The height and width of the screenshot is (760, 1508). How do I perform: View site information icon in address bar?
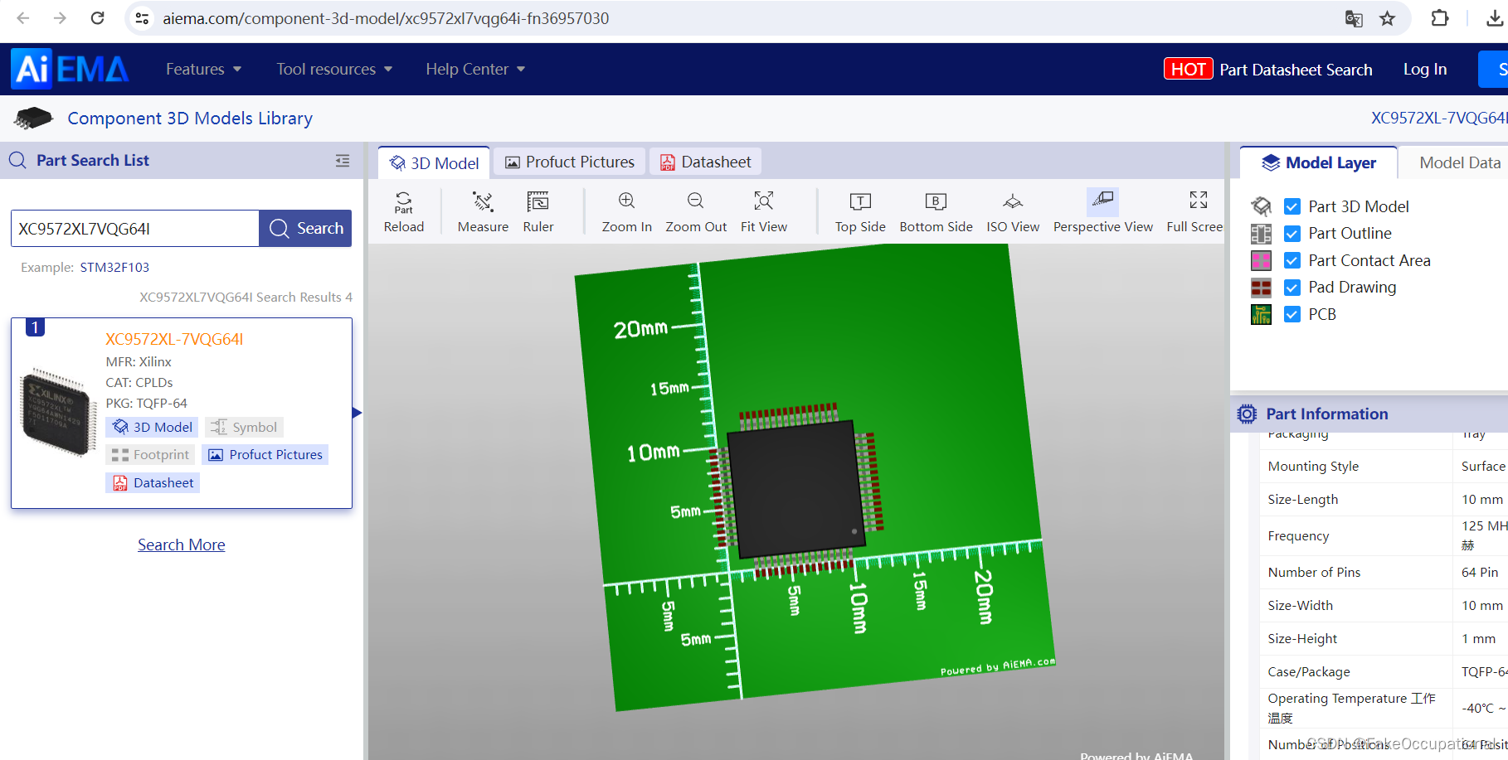coord(142,18)
